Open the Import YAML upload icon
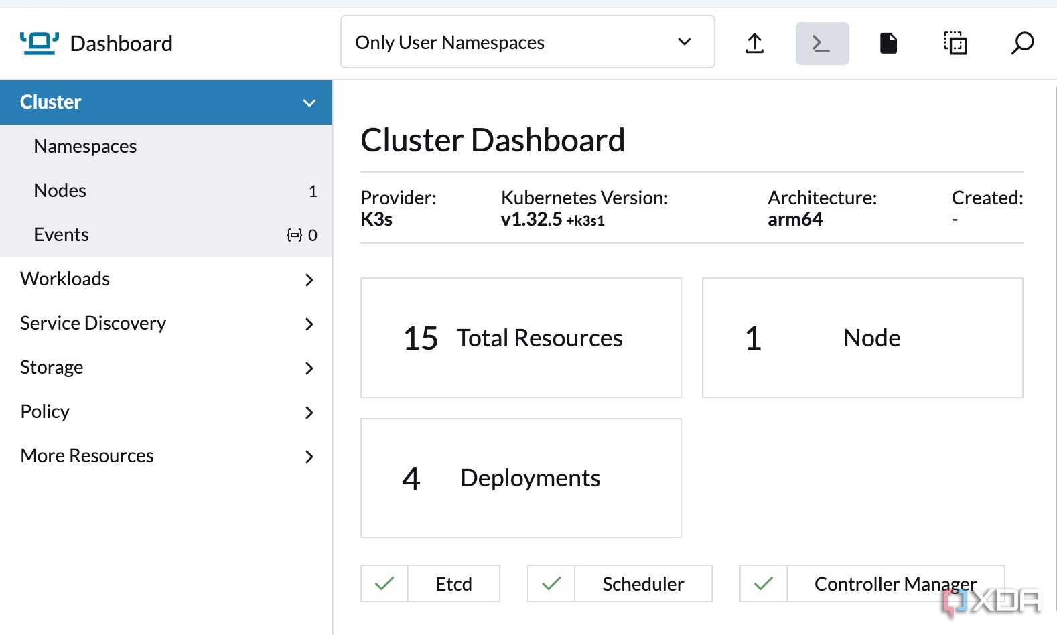The height and width of the screenshot is (635, 1057). pos(755,44)
